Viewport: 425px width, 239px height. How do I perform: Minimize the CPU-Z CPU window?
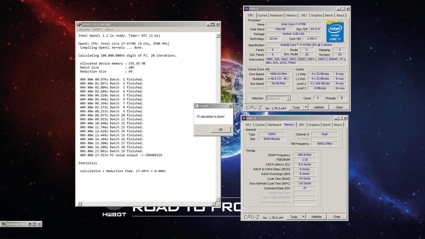tap(338, 9)
